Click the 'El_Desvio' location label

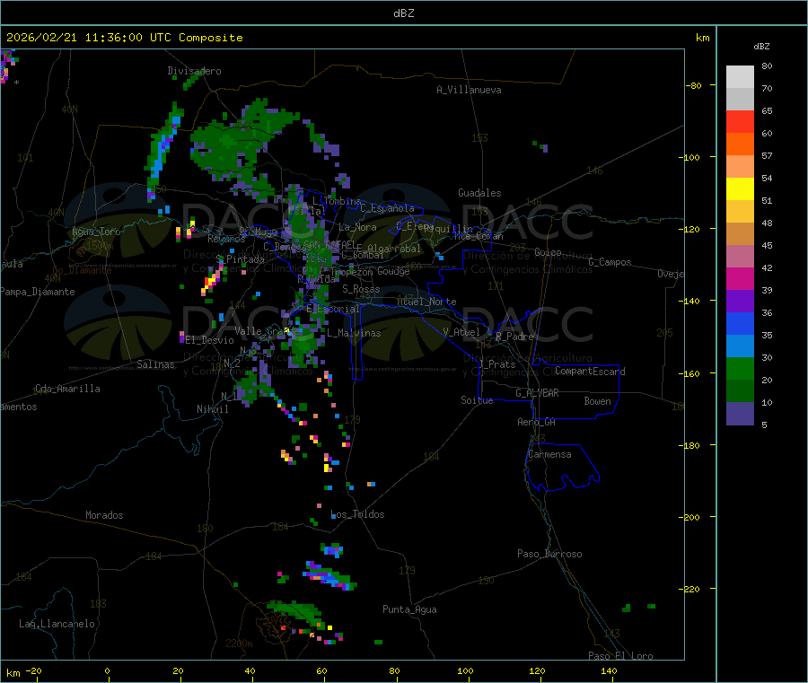210,340
